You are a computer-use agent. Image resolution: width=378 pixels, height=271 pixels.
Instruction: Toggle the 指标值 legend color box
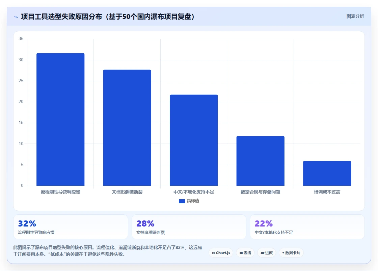pos(182,201)
